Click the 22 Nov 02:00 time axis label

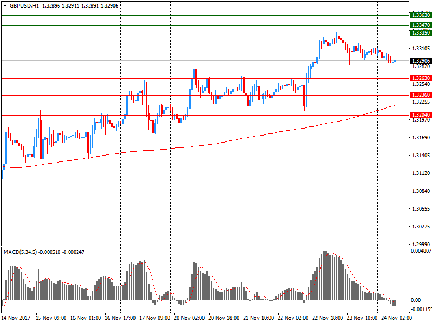[293, 318]
